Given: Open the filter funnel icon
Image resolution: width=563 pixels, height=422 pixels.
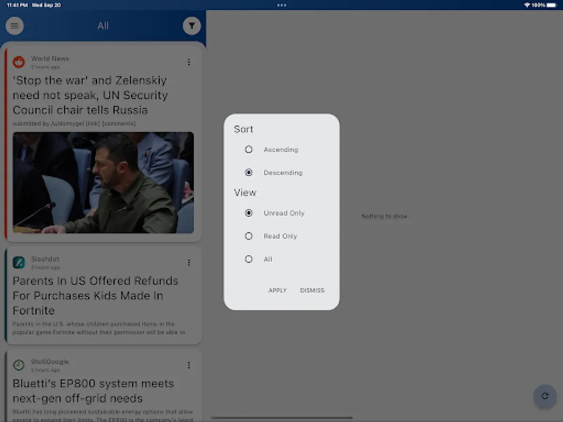Looking at the screenshot, I should 192,26.
